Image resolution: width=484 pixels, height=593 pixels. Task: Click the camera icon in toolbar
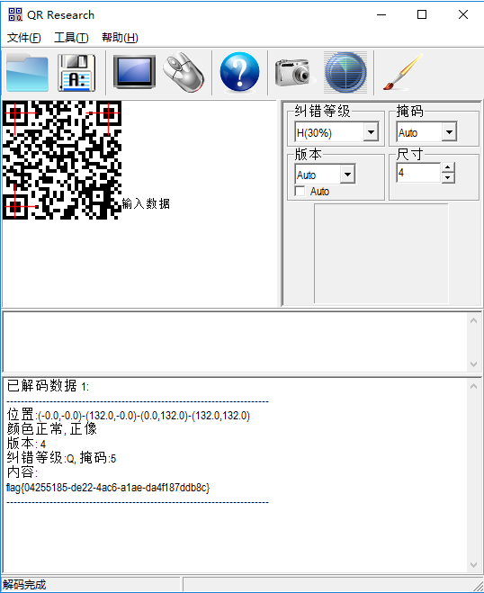pyautogui.click(x=295, y=72)
